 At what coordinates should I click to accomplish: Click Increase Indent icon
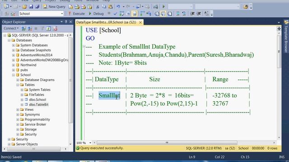click(199, 13)
